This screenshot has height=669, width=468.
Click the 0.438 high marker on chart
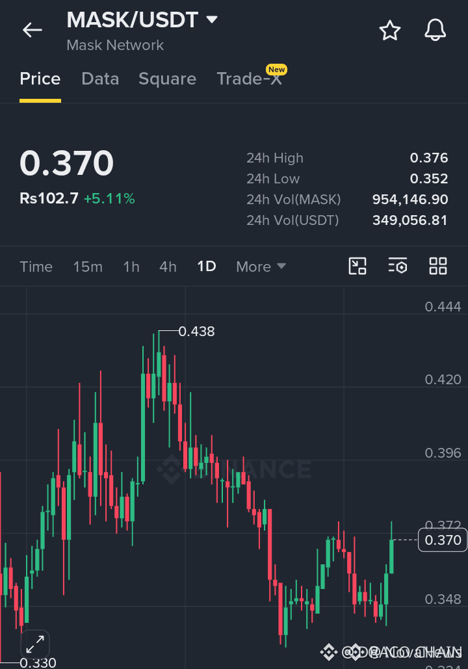[196, 331]
